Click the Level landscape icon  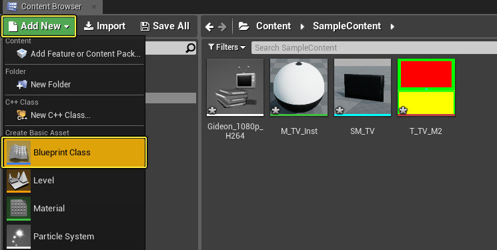19,181
